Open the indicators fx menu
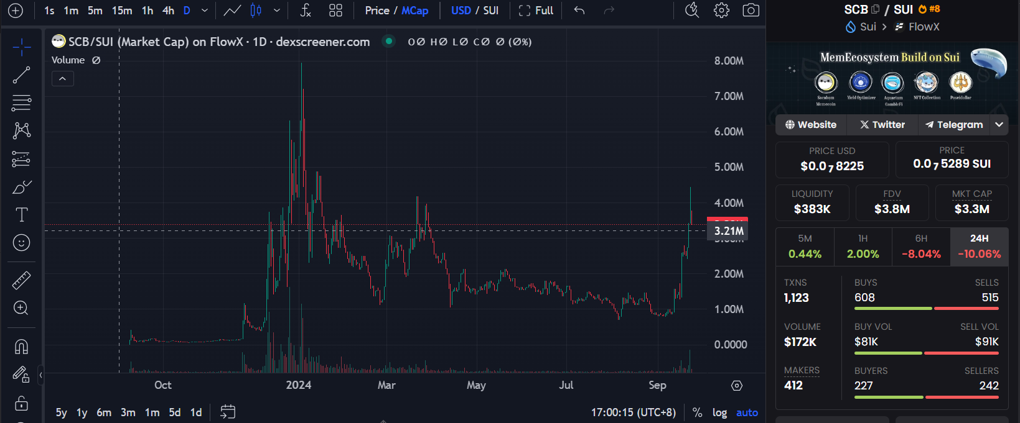The width and height of the screenshot is (1020, 423). pyautogui.click(x=306, y=11)
